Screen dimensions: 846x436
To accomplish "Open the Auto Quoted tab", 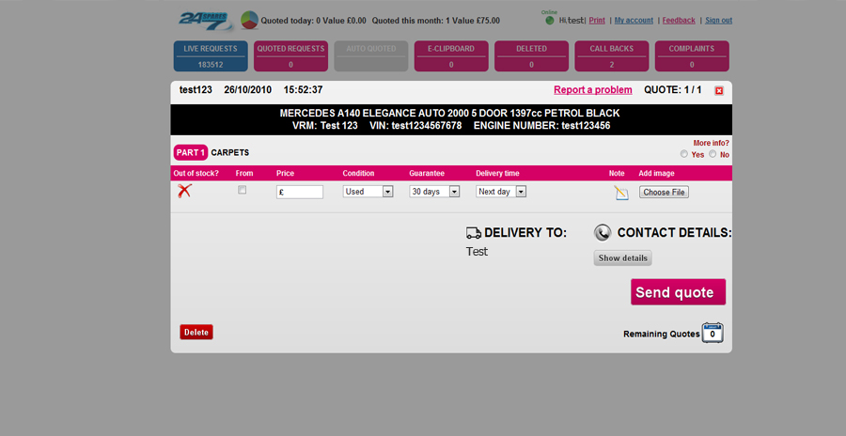I will [x=371, y=56].
